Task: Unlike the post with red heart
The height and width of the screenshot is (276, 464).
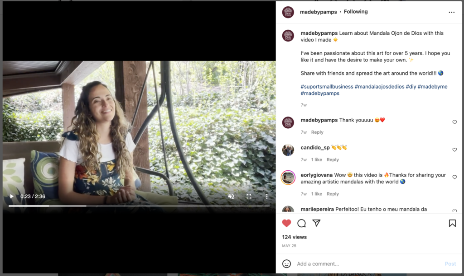Action: point(286,223)
